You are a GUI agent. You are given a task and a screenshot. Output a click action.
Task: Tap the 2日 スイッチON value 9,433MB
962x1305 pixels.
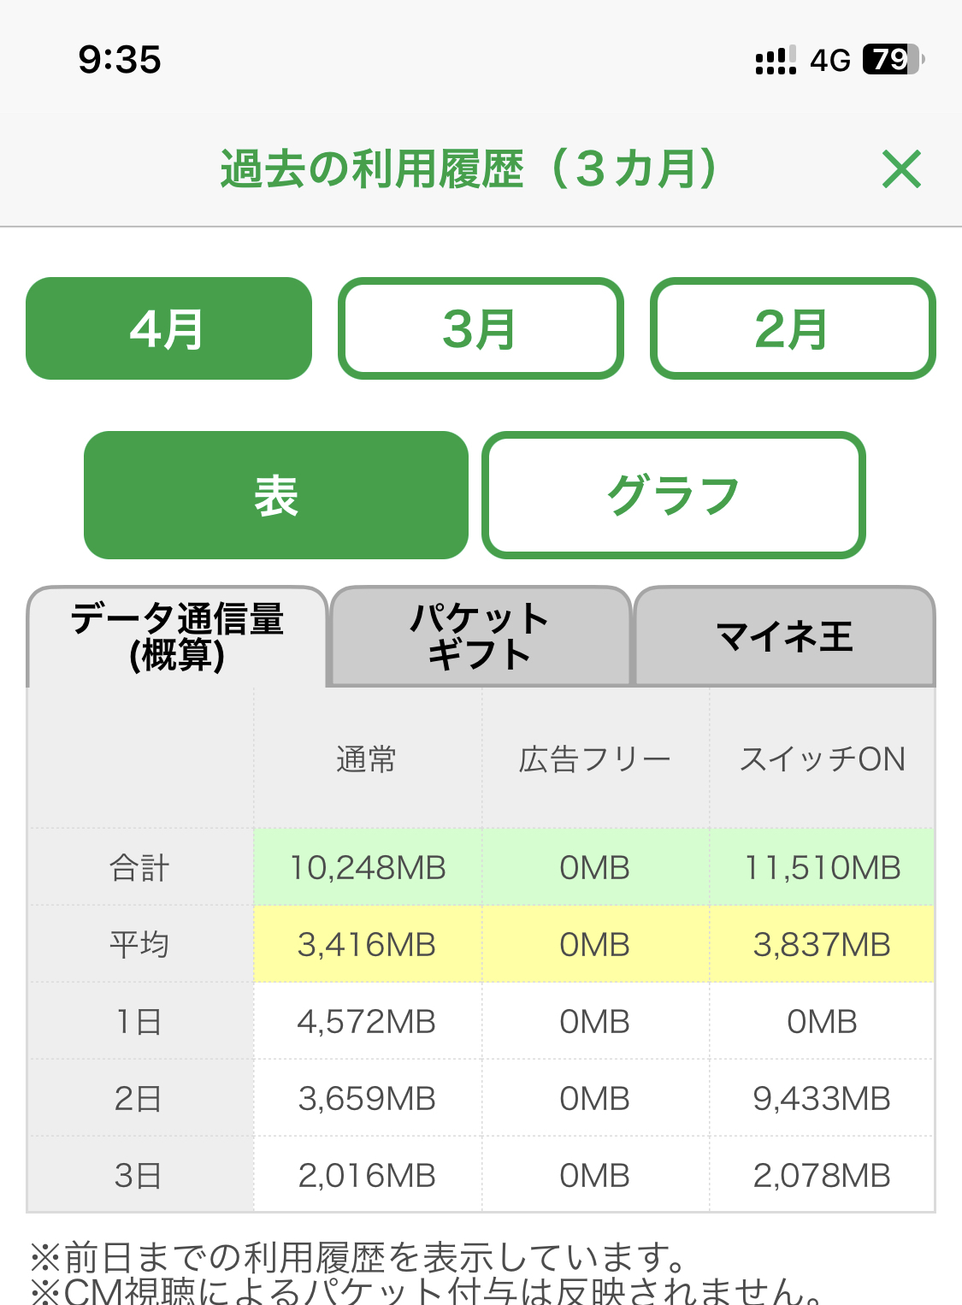[822, 1098]
